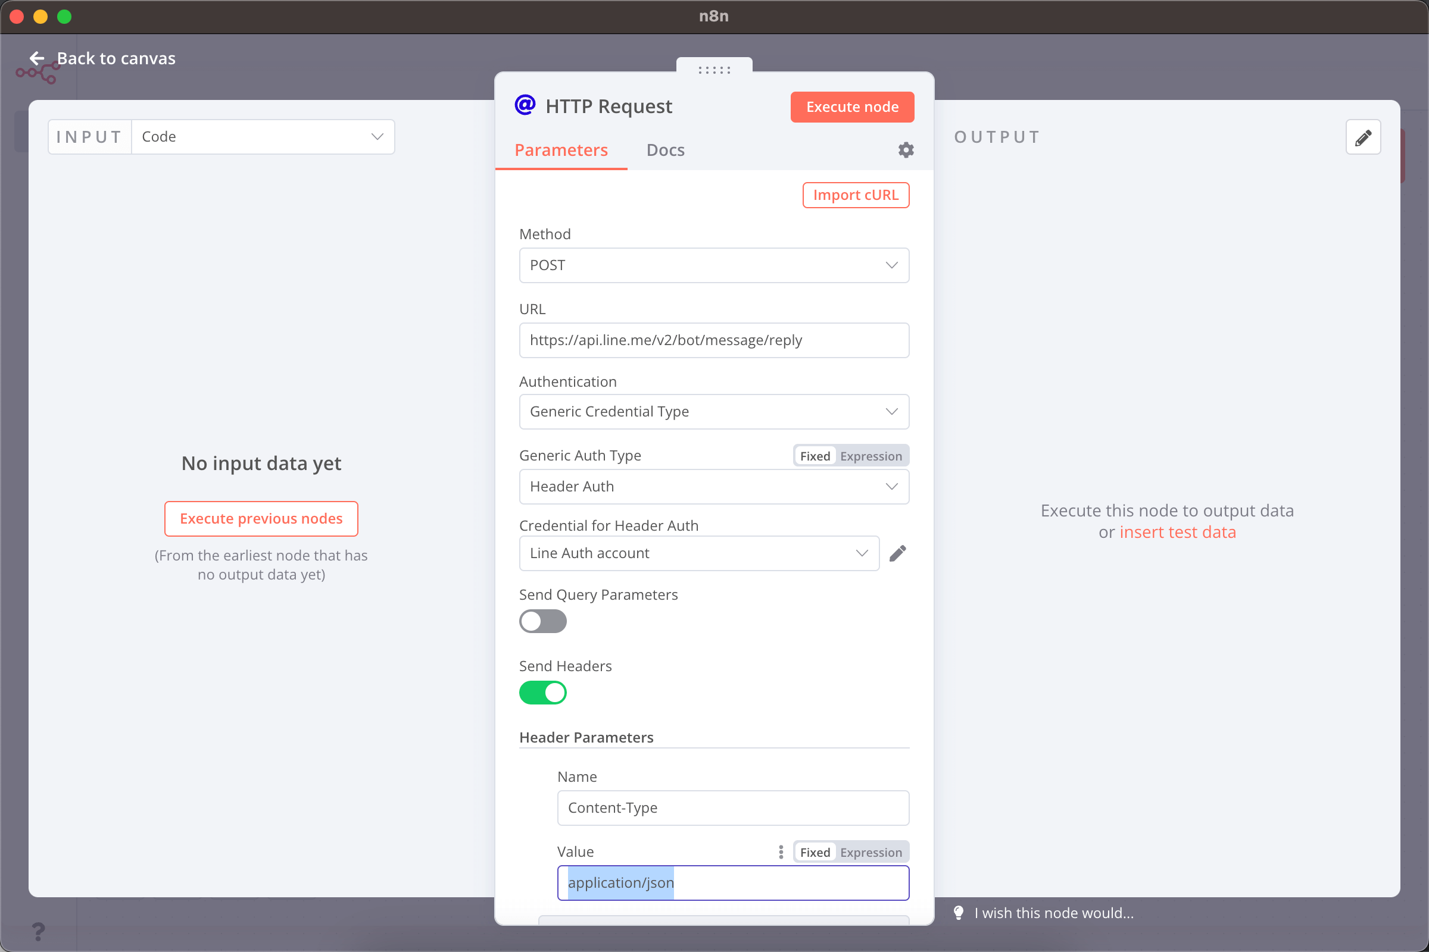Open the Method dropdown showing POST
The width and height of the screenshot is (1429, 952).
[x=714, y=265]
